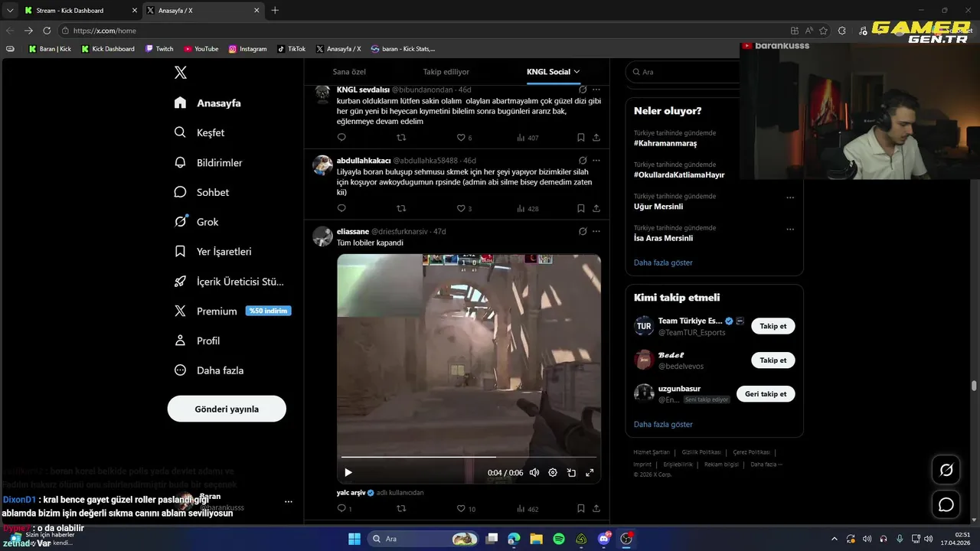The height and width of the screenshot is (551, 980).
Task: Ask Grok about abdullahkakacı post
Action: point(583,161)
